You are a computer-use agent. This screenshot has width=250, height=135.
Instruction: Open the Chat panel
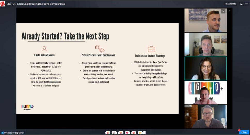click(x=244, y=132)
